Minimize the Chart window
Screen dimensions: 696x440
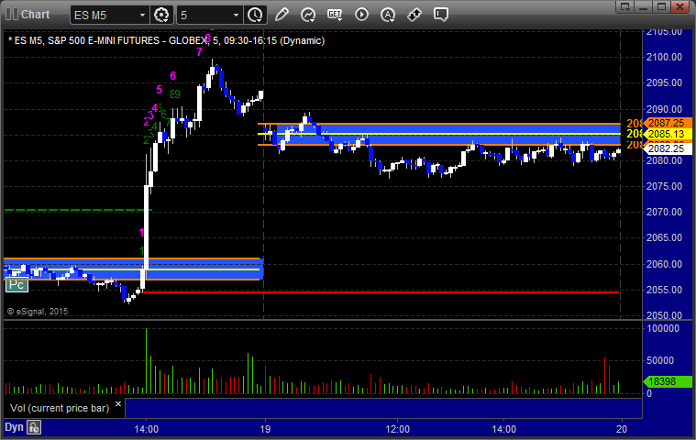[643, 6]
